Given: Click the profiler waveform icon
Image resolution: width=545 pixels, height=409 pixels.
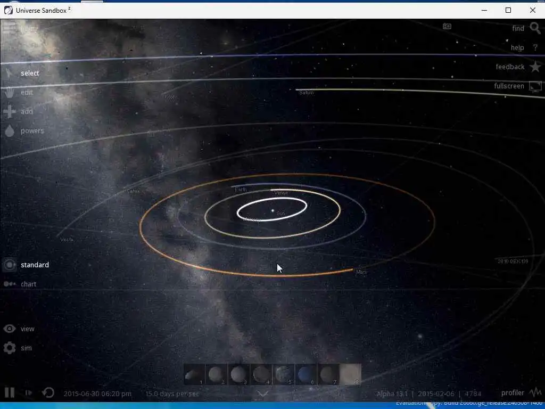Looking at the screenshot, I should (x=535, y=392).
